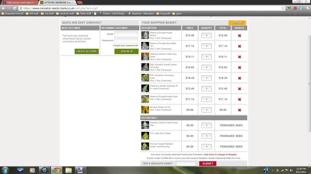Remove Positronic Seeds Somango 47 item
This screenshot has width=311, height=174.
pyautogui.click(x=239, y=89)
